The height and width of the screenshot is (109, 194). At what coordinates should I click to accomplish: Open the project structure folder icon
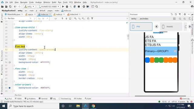pyautogui.click(x=88, y=7)
